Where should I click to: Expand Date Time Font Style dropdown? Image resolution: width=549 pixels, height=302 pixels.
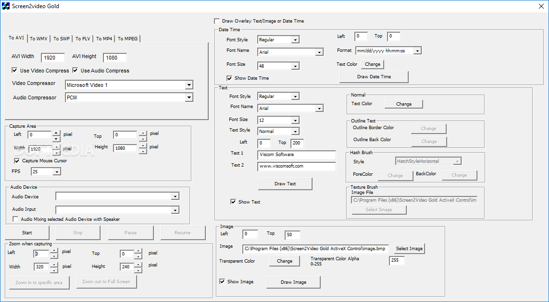point(296,40)
